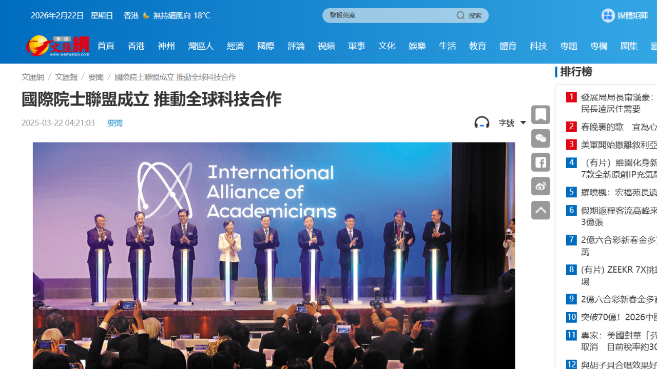Go to the 視頻 section in navigation

coord(326,46)
